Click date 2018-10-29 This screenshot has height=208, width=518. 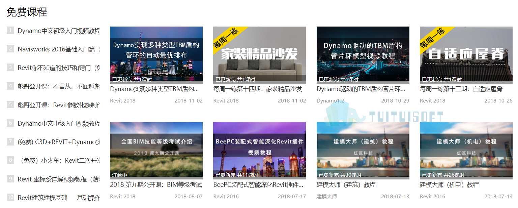tap(395, 100)
